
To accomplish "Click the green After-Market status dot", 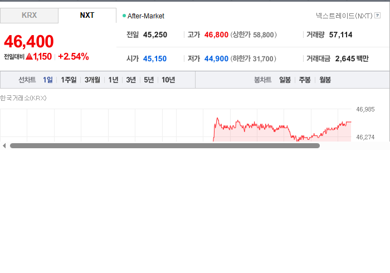I will pos(124,16).
